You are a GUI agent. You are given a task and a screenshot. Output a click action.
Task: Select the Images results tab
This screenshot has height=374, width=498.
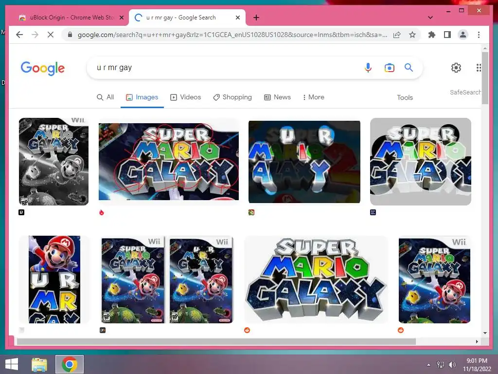[x=142, y=97]
